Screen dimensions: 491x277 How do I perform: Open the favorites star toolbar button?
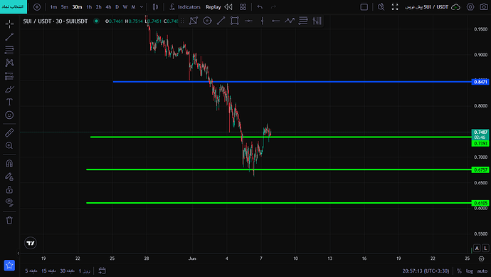(x=9, y=266)
